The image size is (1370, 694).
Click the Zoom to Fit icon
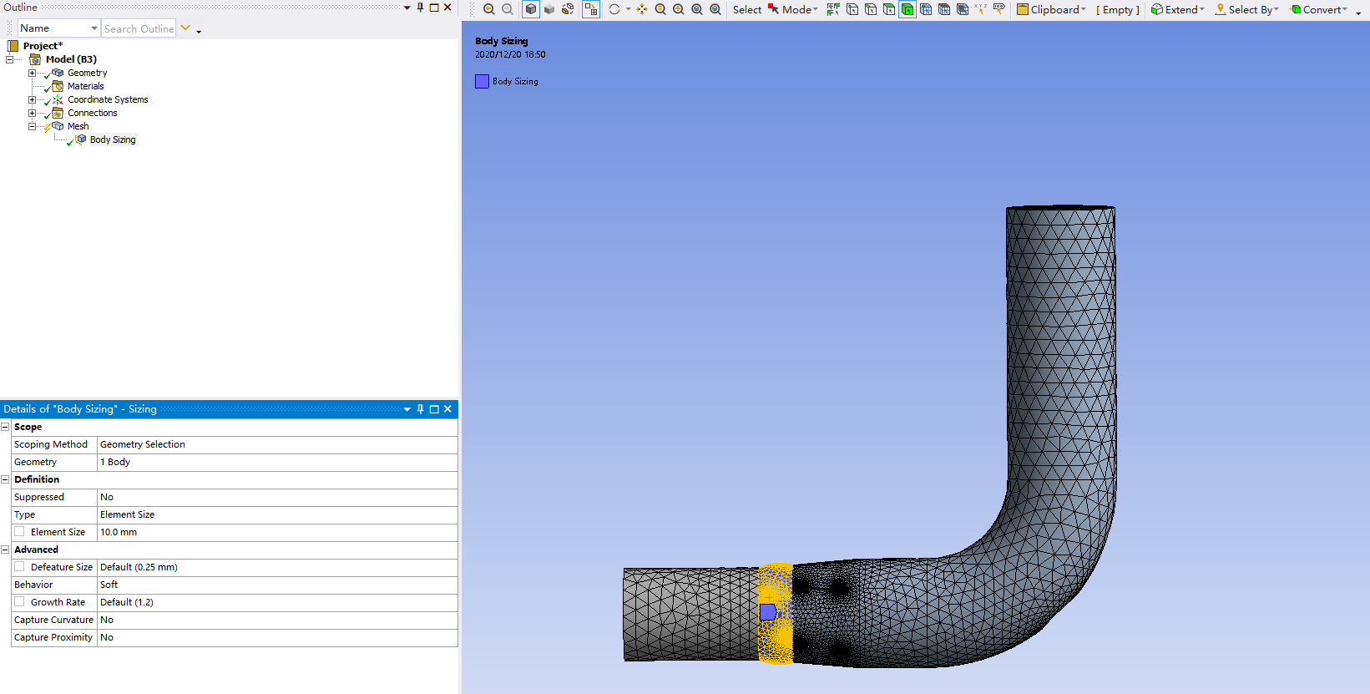[697, 9]
